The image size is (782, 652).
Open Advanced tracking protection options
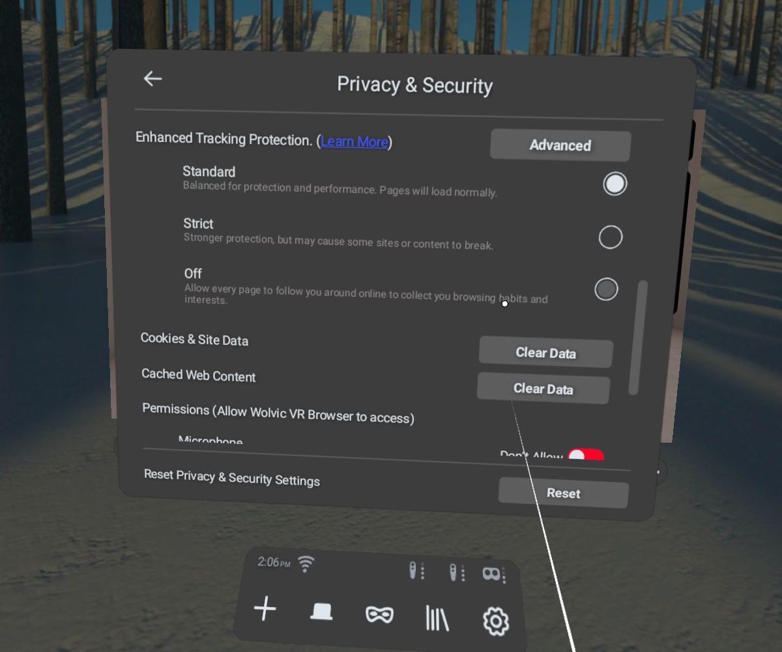pyautogui.click(x=560, y=145)
